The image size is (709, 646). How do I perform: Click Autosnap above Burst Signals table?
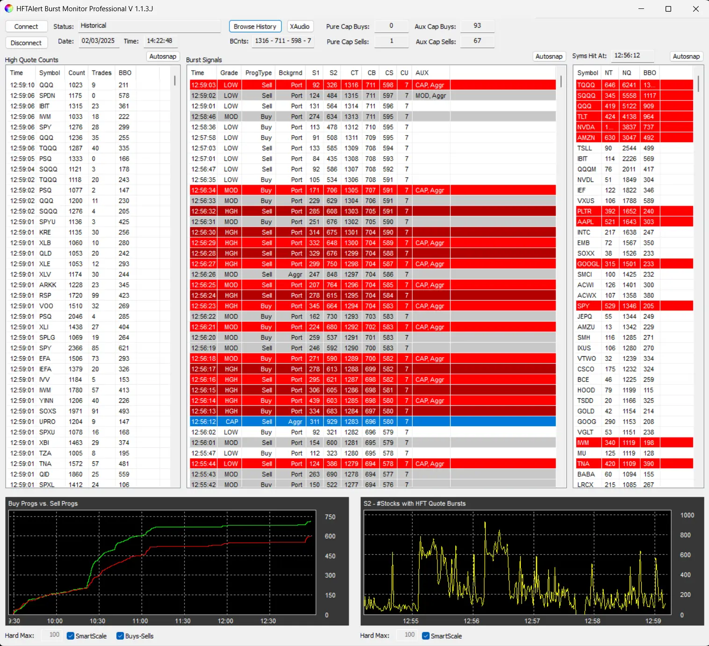point(549,57)
